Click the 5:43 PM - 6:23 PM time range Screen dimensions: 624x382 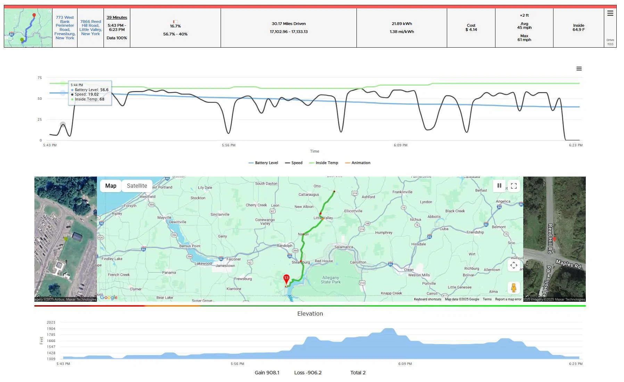coord(117,27)
